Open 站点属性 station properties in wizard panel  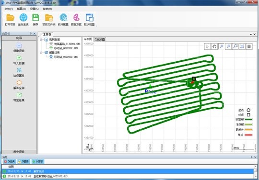coord(19,72)
